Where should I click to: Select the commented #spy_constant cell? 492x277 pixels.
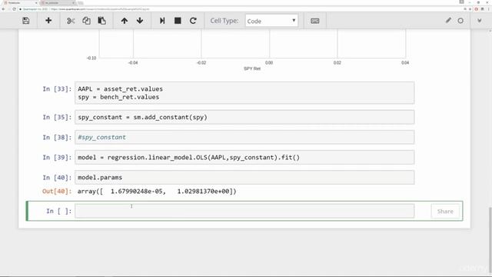(244, 137)
